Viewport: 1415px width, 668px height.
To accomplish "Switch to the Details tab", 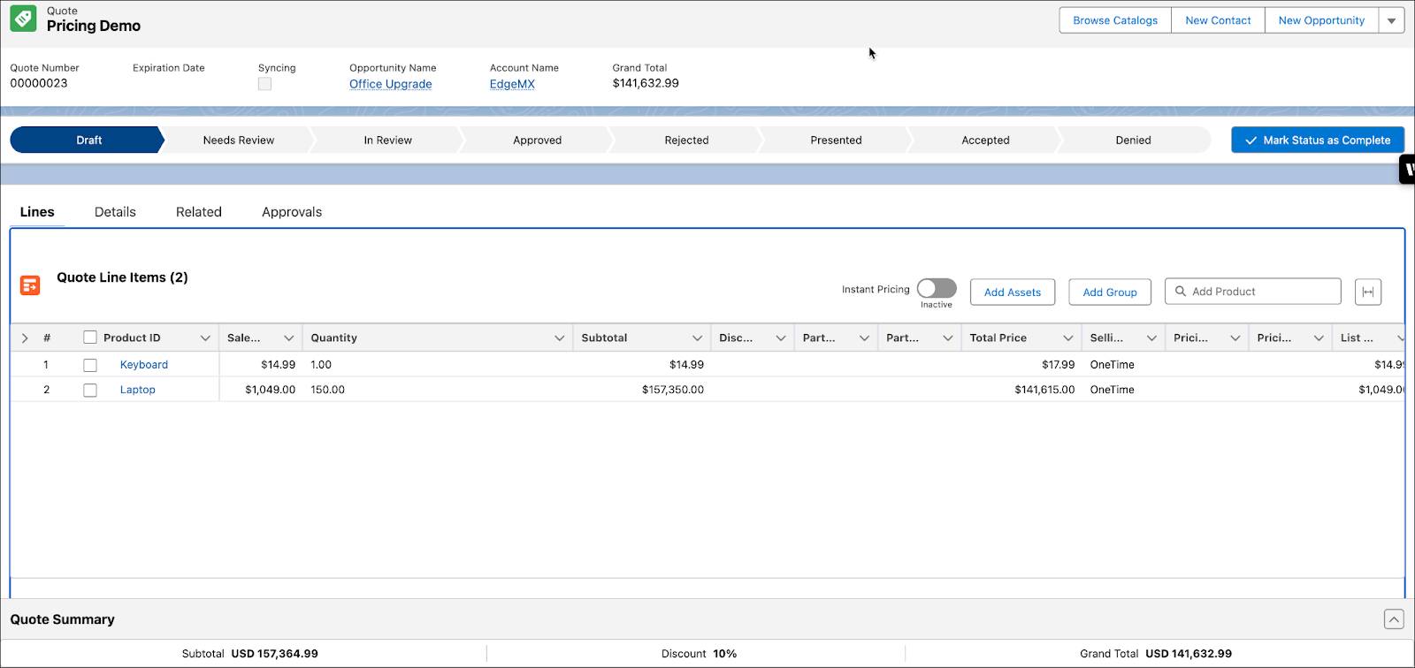I will point(115,212).
